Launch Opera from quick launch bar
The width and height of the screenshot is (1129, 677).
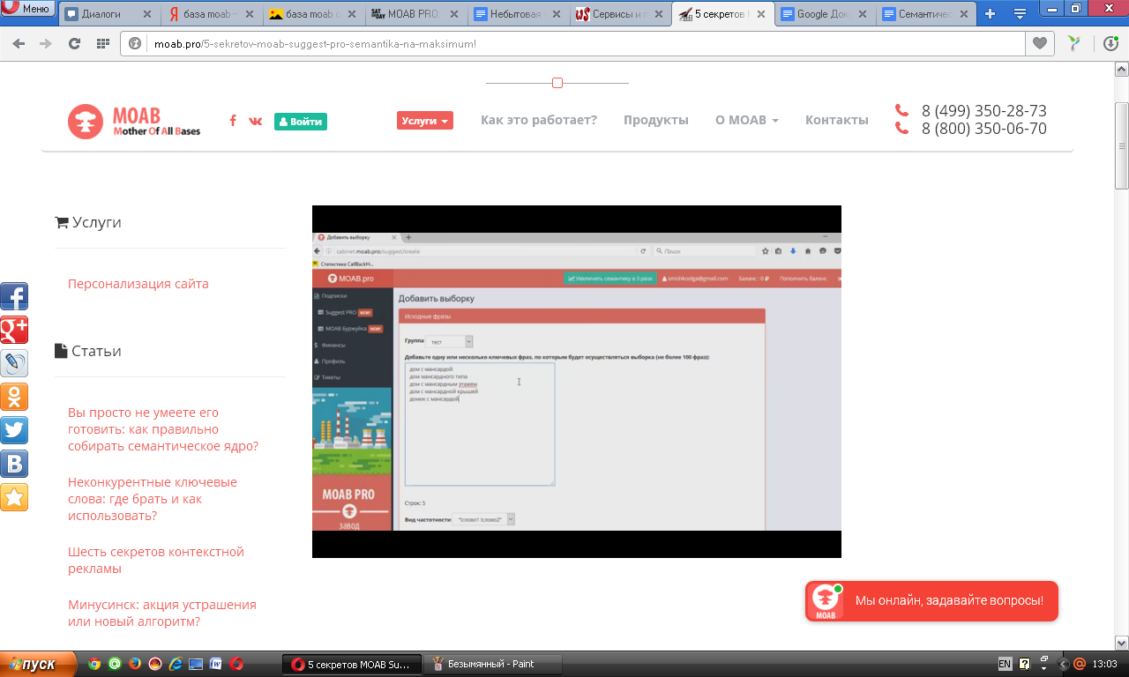click(x=236, y=664)
